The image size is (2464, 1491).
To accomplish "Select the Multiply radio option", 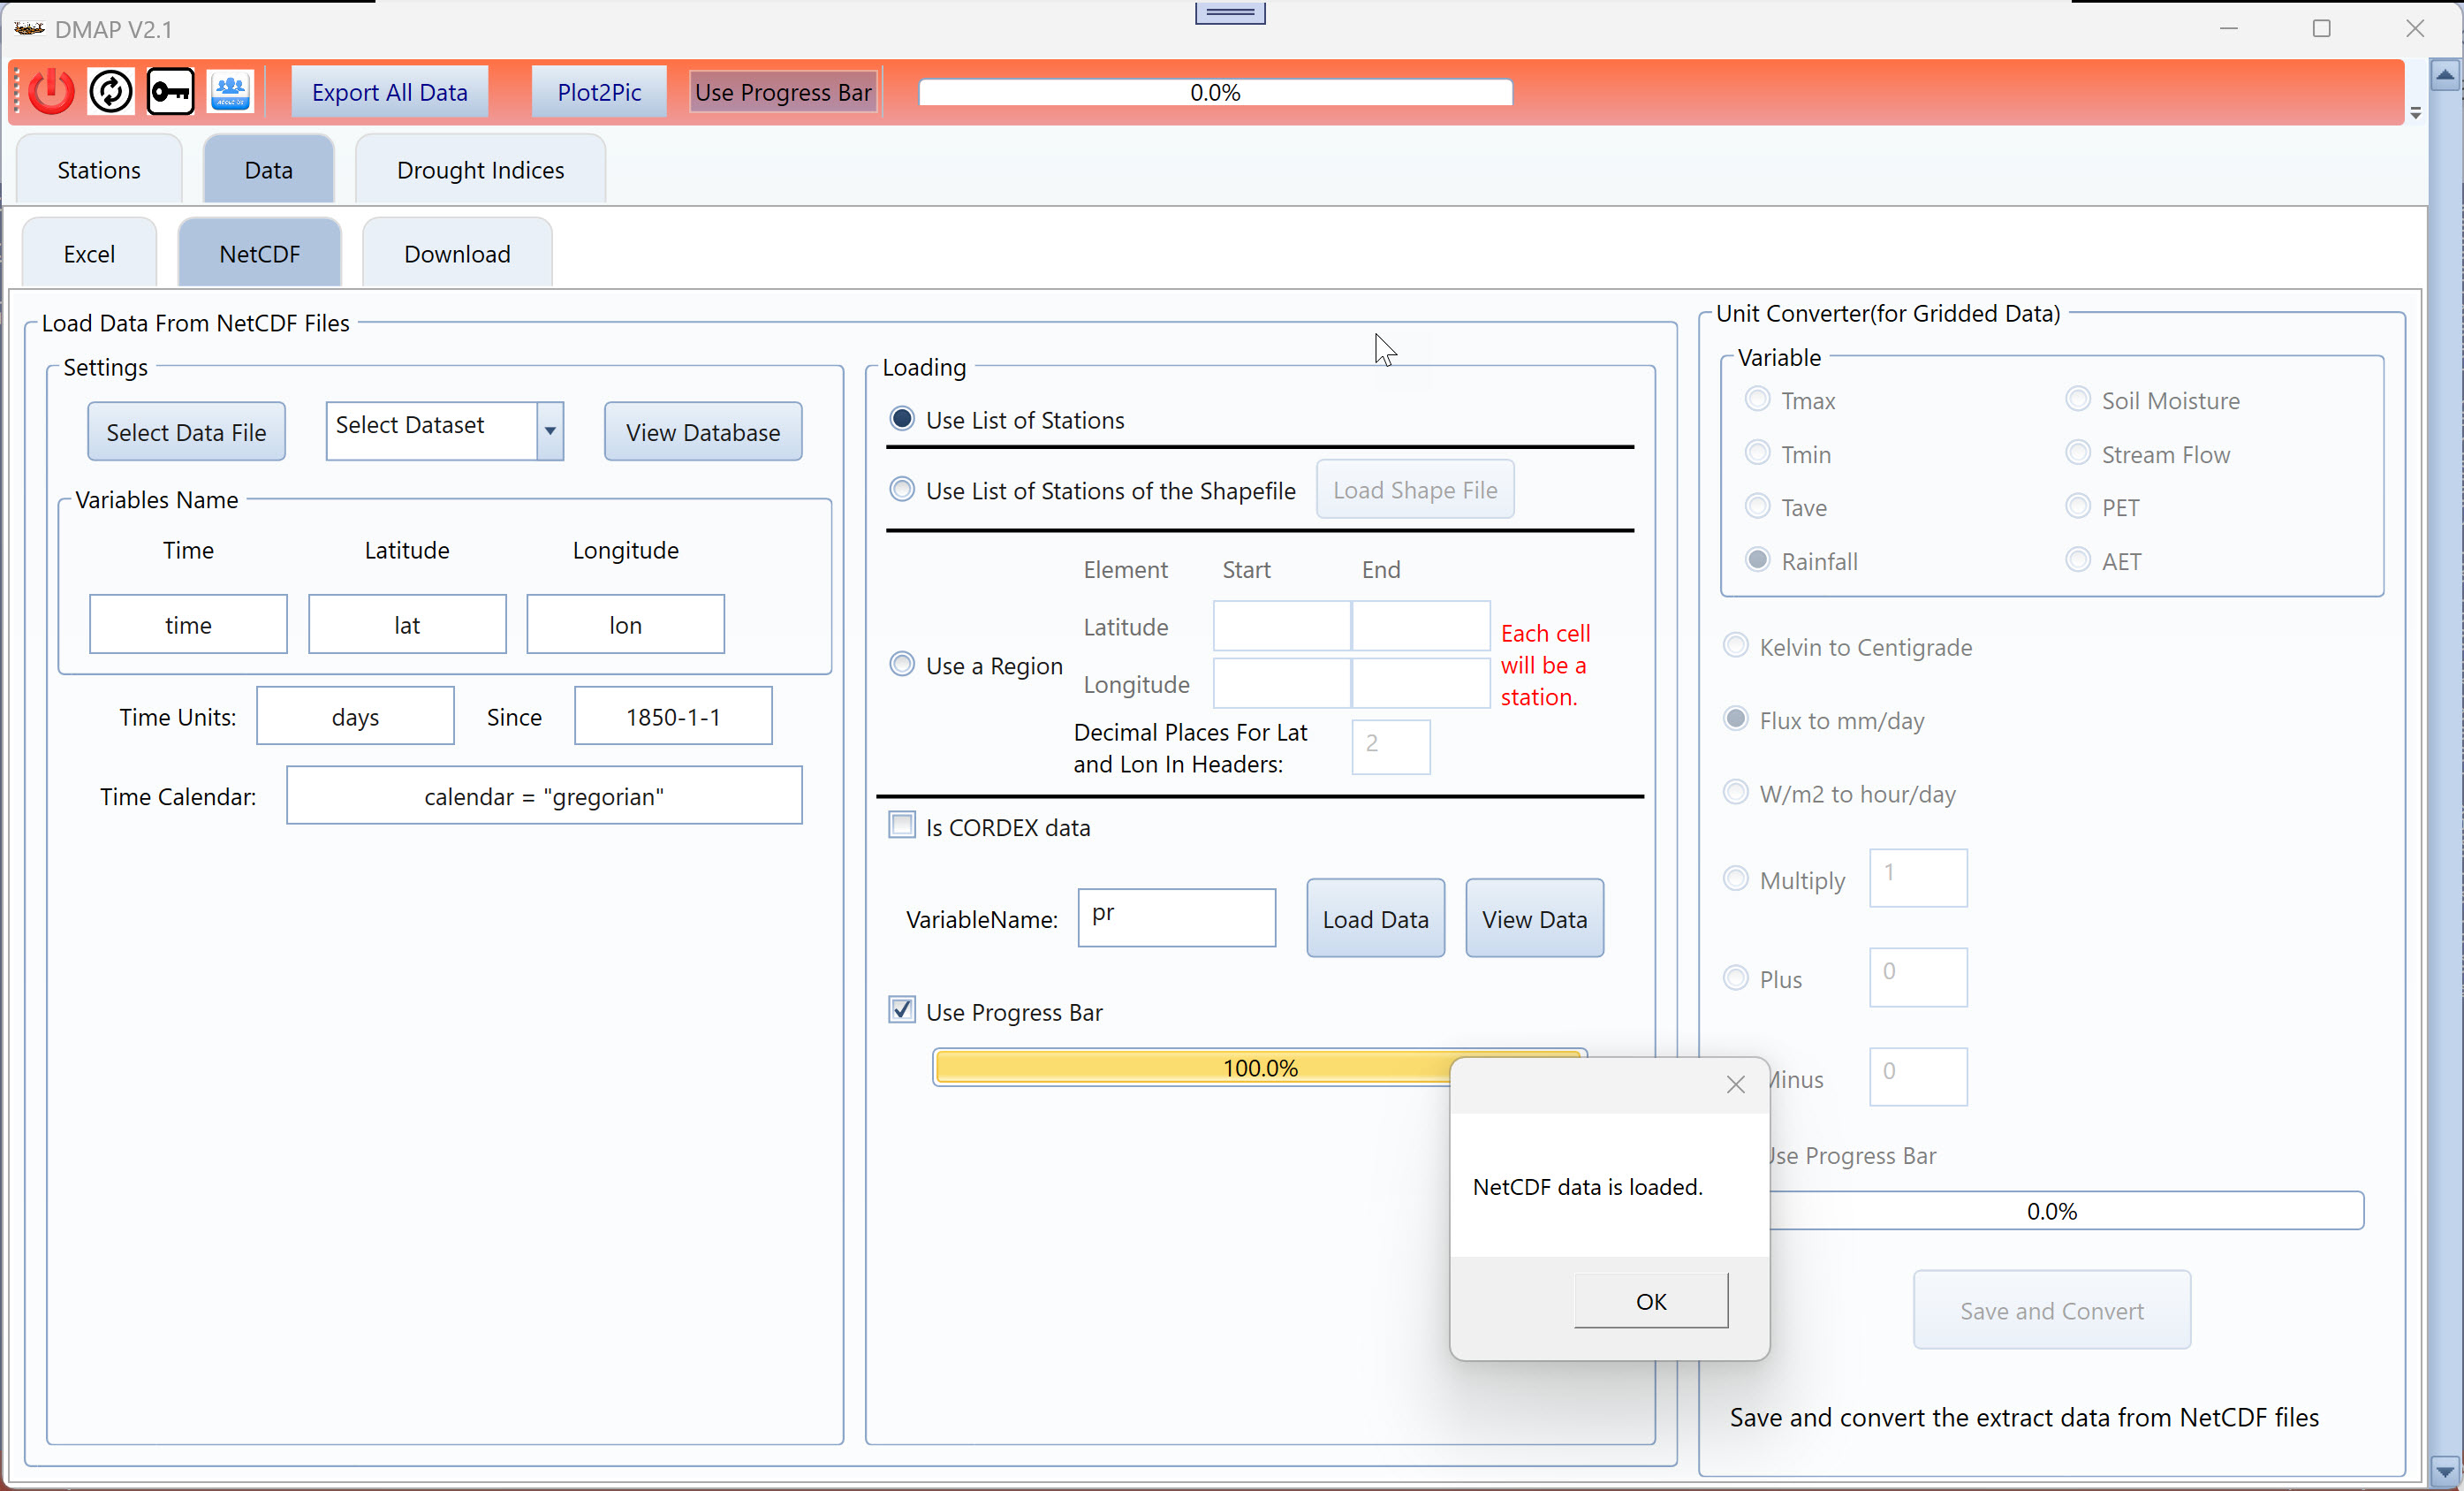I will pyautogui.click(x=1736, y=879).
